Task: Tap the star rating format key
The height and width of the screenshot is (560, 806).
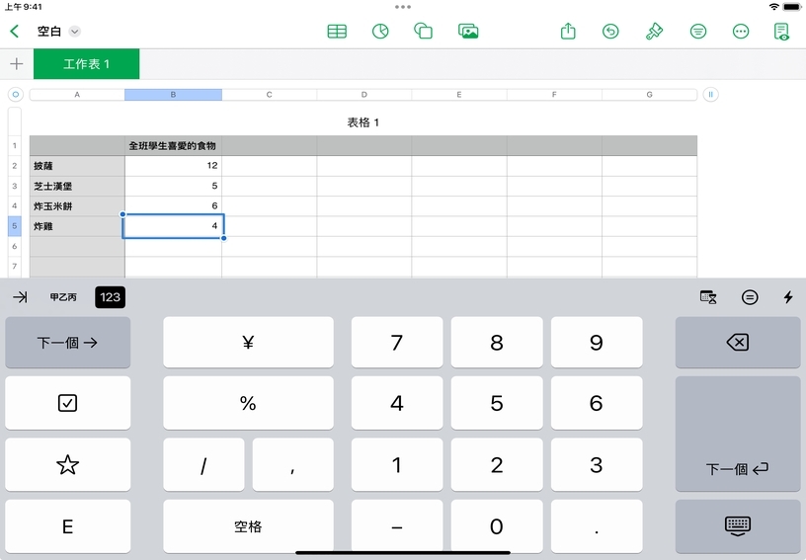Action: tap(67, 465)
